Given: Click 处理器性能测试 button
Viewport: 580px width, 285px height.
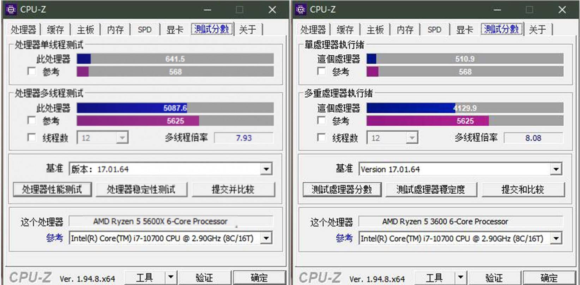Looking at the screenshot, I should pyautogui.click(x=52, y=189).
